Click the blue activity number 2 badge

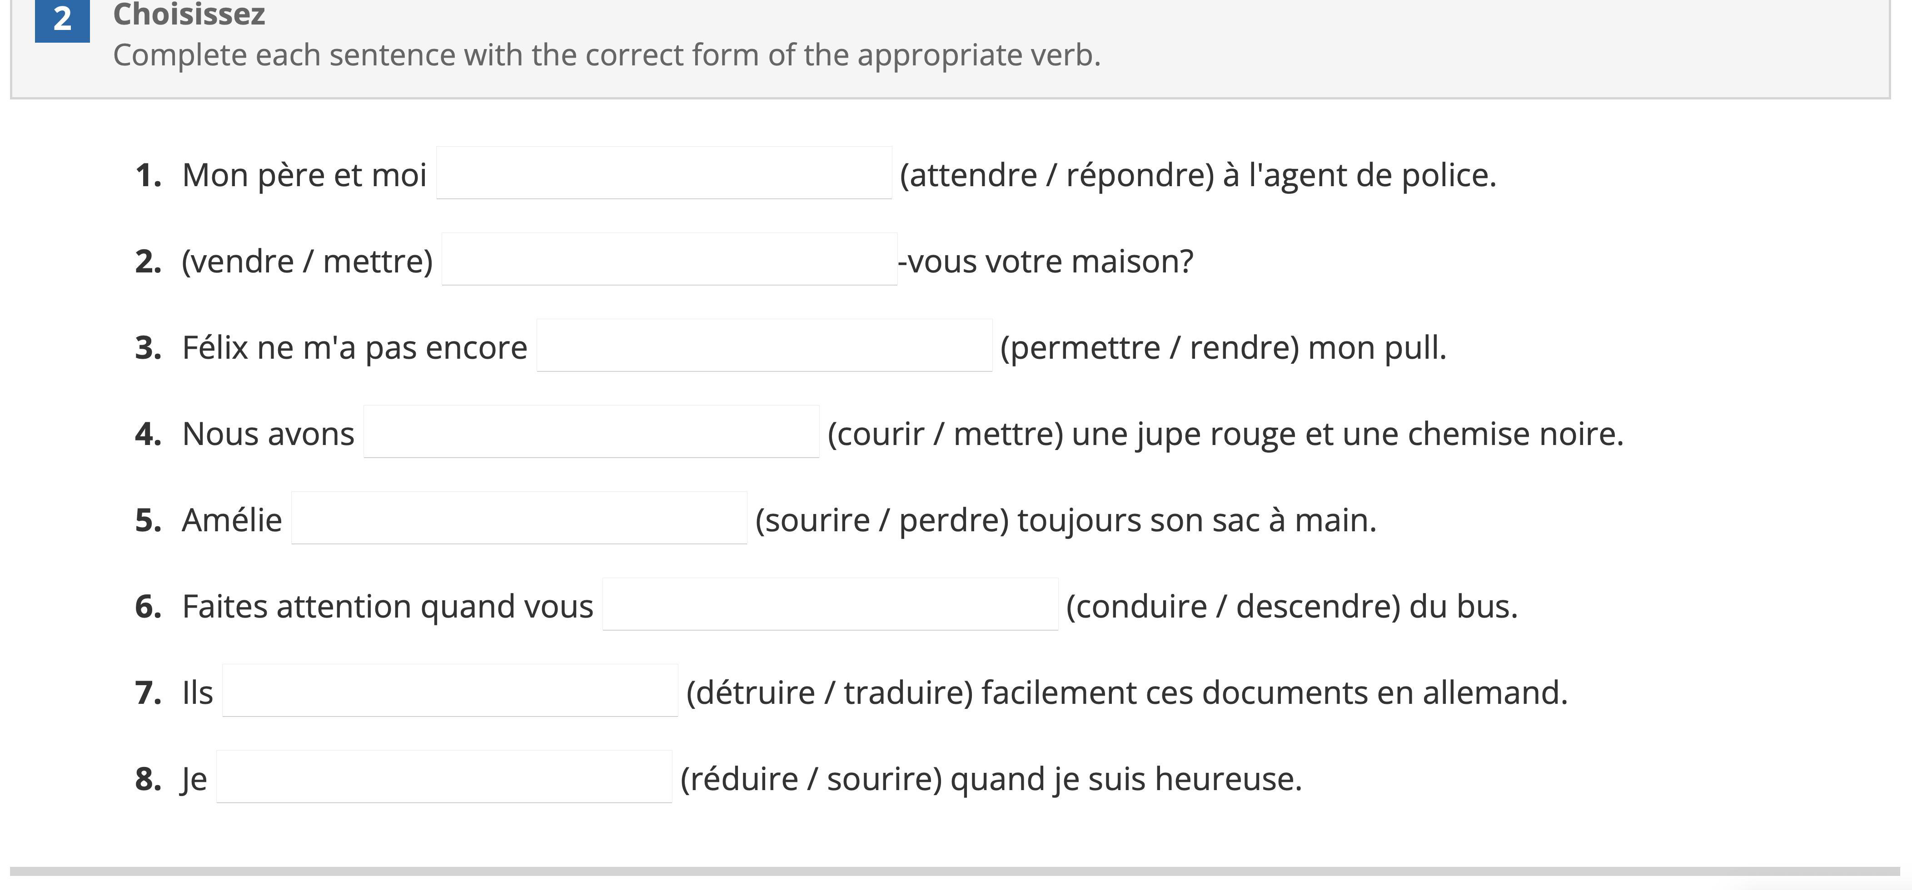click(x=62, y=19)
